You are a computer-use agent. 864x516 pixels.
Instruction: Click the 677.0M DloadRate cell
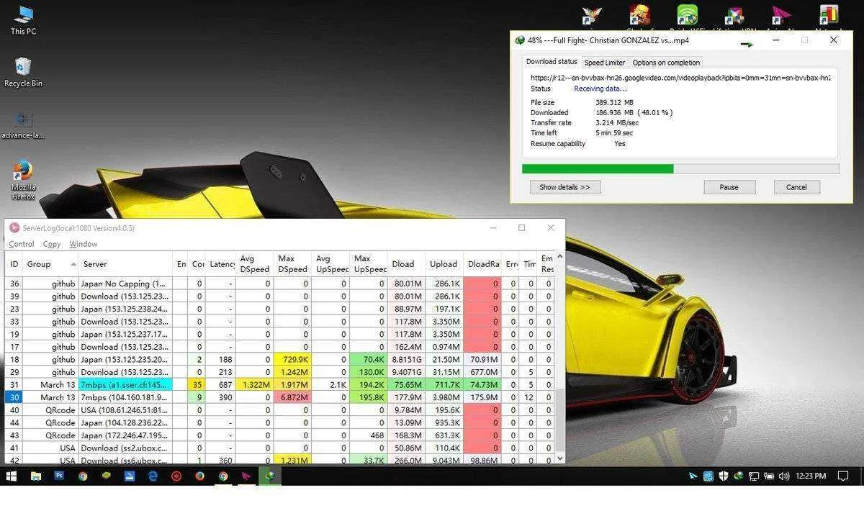[x=482, y=372]
